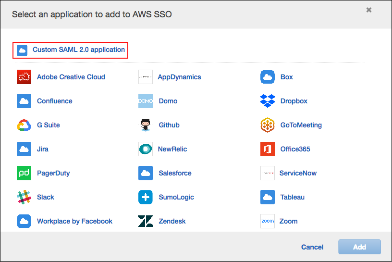Select the GoToMeeting orange flower icon
This screenshot has height=262, width=392.
pos(268,125)
